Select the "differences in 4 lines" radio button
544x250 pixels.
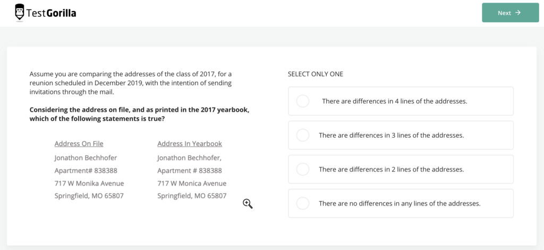click(x=303, y=101)
